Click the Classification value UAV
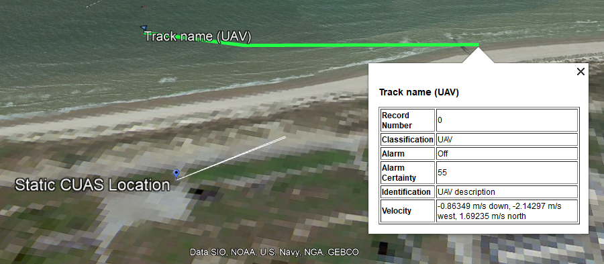Viewport: 604px width, 264px height. point(507,140)
